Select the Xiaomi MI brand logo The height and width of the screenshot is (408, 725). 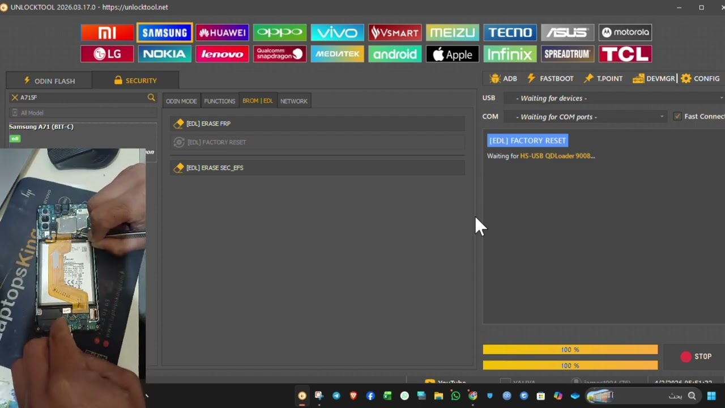(x=107, y=32)
